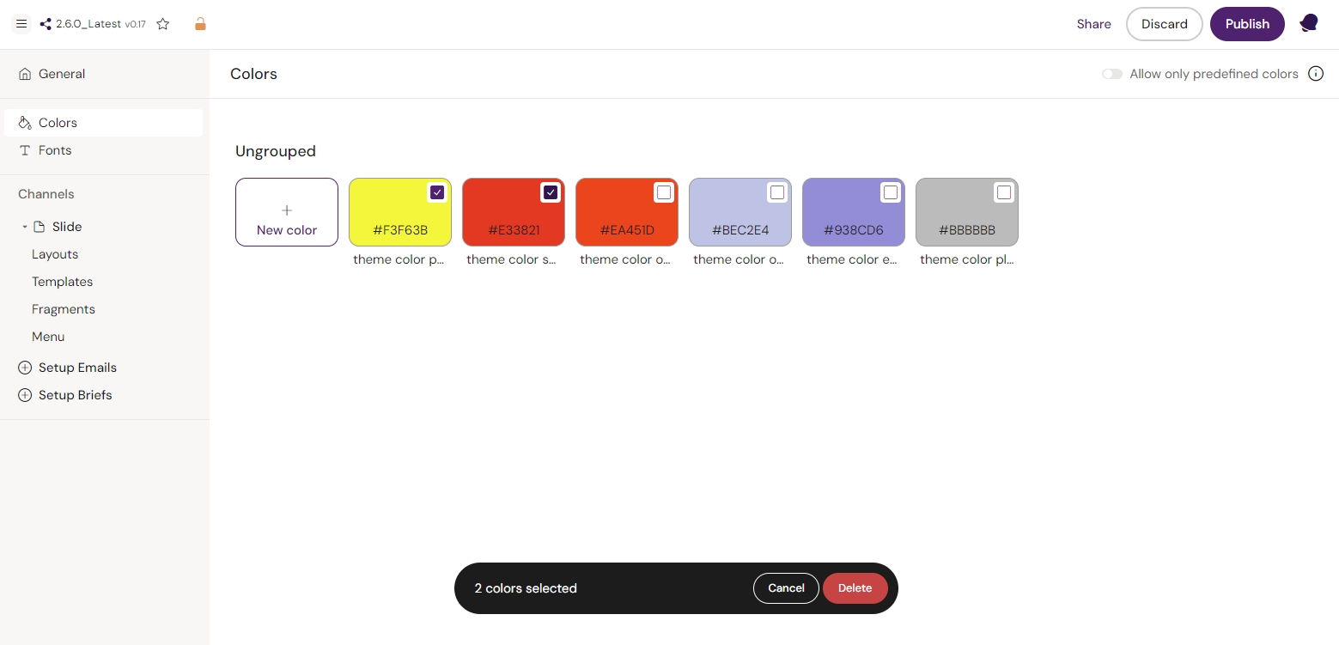
Task: Open the Fonts section in sidebar
Action: 55,150
